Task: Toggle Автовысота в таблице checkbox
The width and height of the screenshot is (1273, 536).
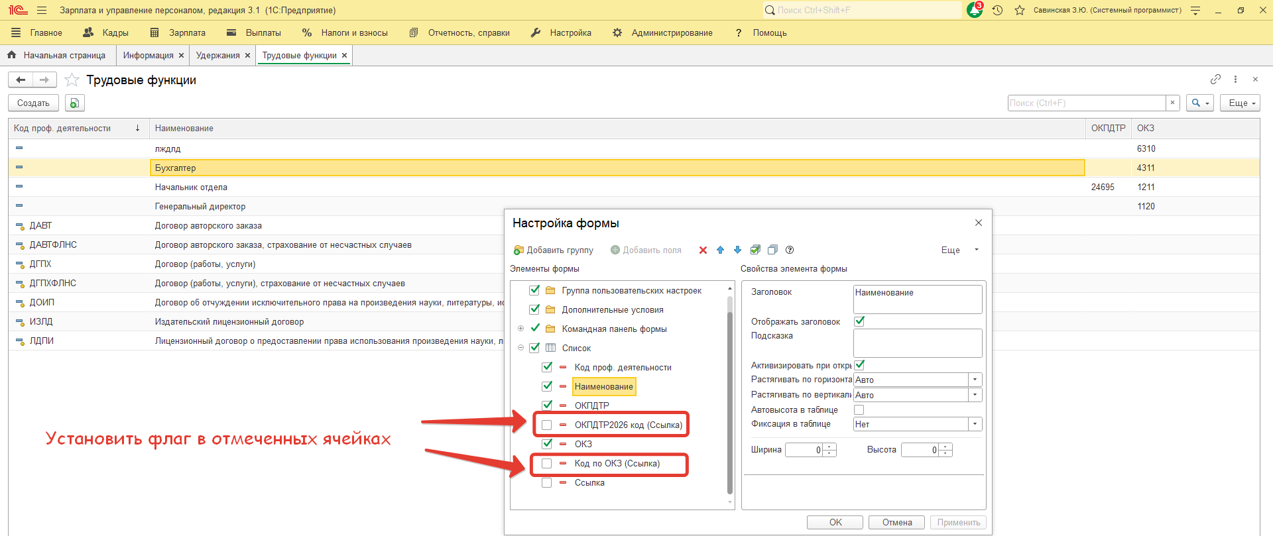Action: point(859,410)
